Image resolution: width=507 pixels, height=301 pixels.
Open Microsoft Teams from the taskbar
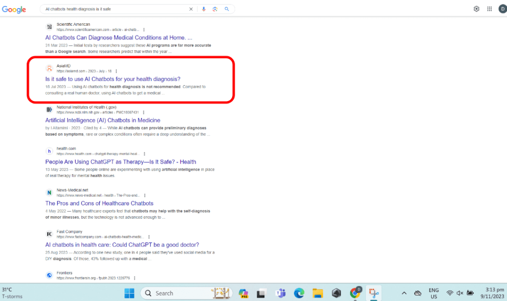[280, 293]
